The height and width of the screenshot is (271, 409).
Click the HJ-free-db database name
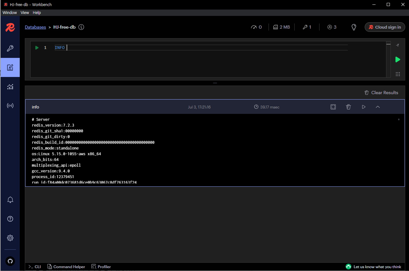tap(64, 27)
